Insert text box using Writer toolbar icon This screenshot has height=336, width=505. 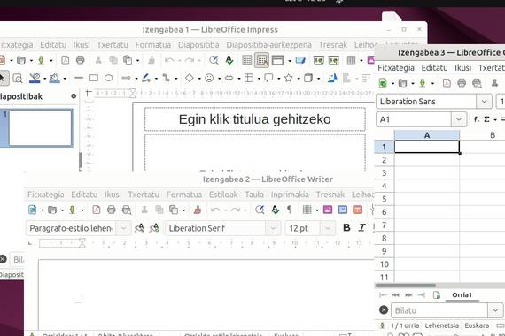tap(358, 210)
